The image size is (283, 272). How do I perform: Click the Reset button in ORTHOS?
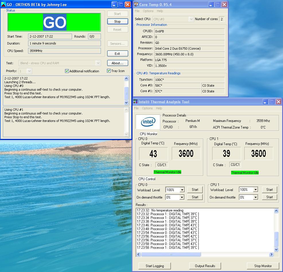pyautogui.click(x=118, y=30)
